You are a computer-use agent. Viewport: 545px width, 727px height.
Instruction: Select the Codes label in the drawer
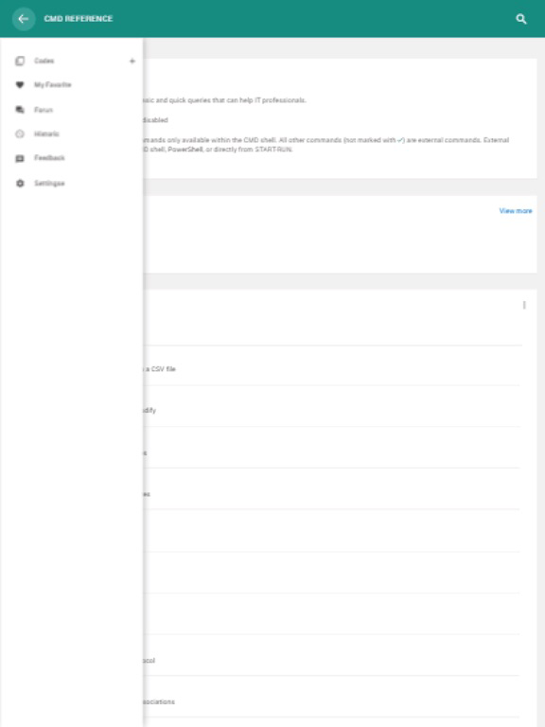click(44, 61)
